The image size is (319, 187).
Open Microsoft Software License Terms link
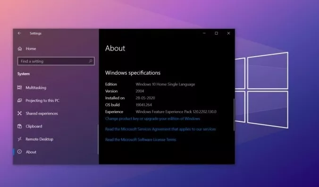coord(141,140)
